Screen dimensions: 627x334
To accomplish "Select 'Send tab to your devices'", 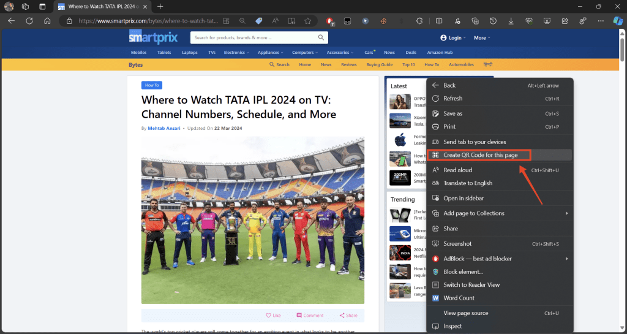I will pyautogui.click(x=500, y=142).
